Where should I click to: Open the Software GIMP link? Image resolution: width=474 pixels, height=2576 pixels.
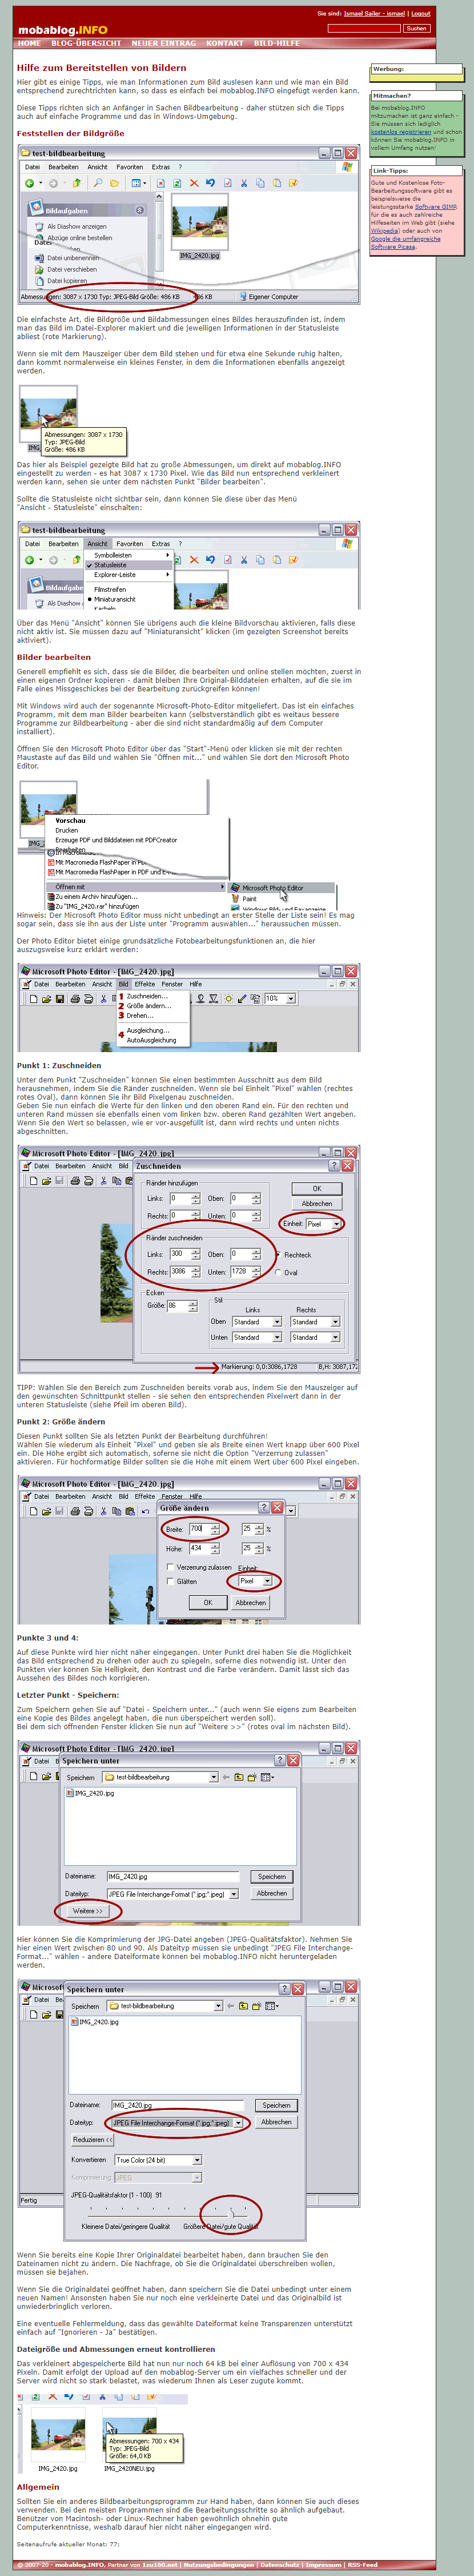point(435,207)
